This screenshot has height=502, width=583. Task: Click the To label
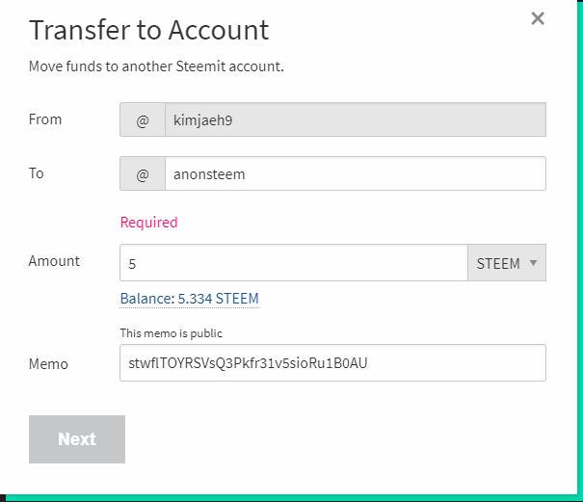37,173
